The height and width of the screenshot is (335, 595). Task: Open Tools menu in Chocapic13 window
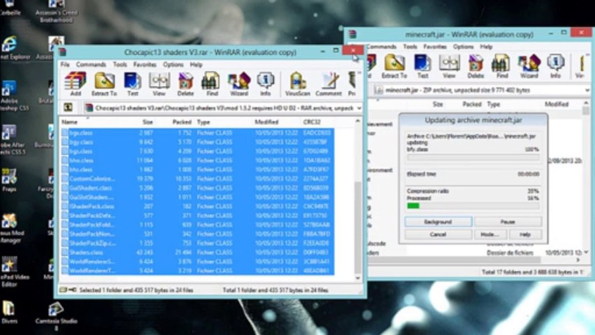pos(120,65)
